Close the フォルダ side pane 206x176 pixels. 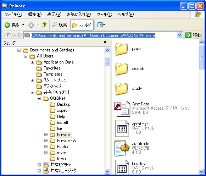pyautogui.click(x=105, y=42)
